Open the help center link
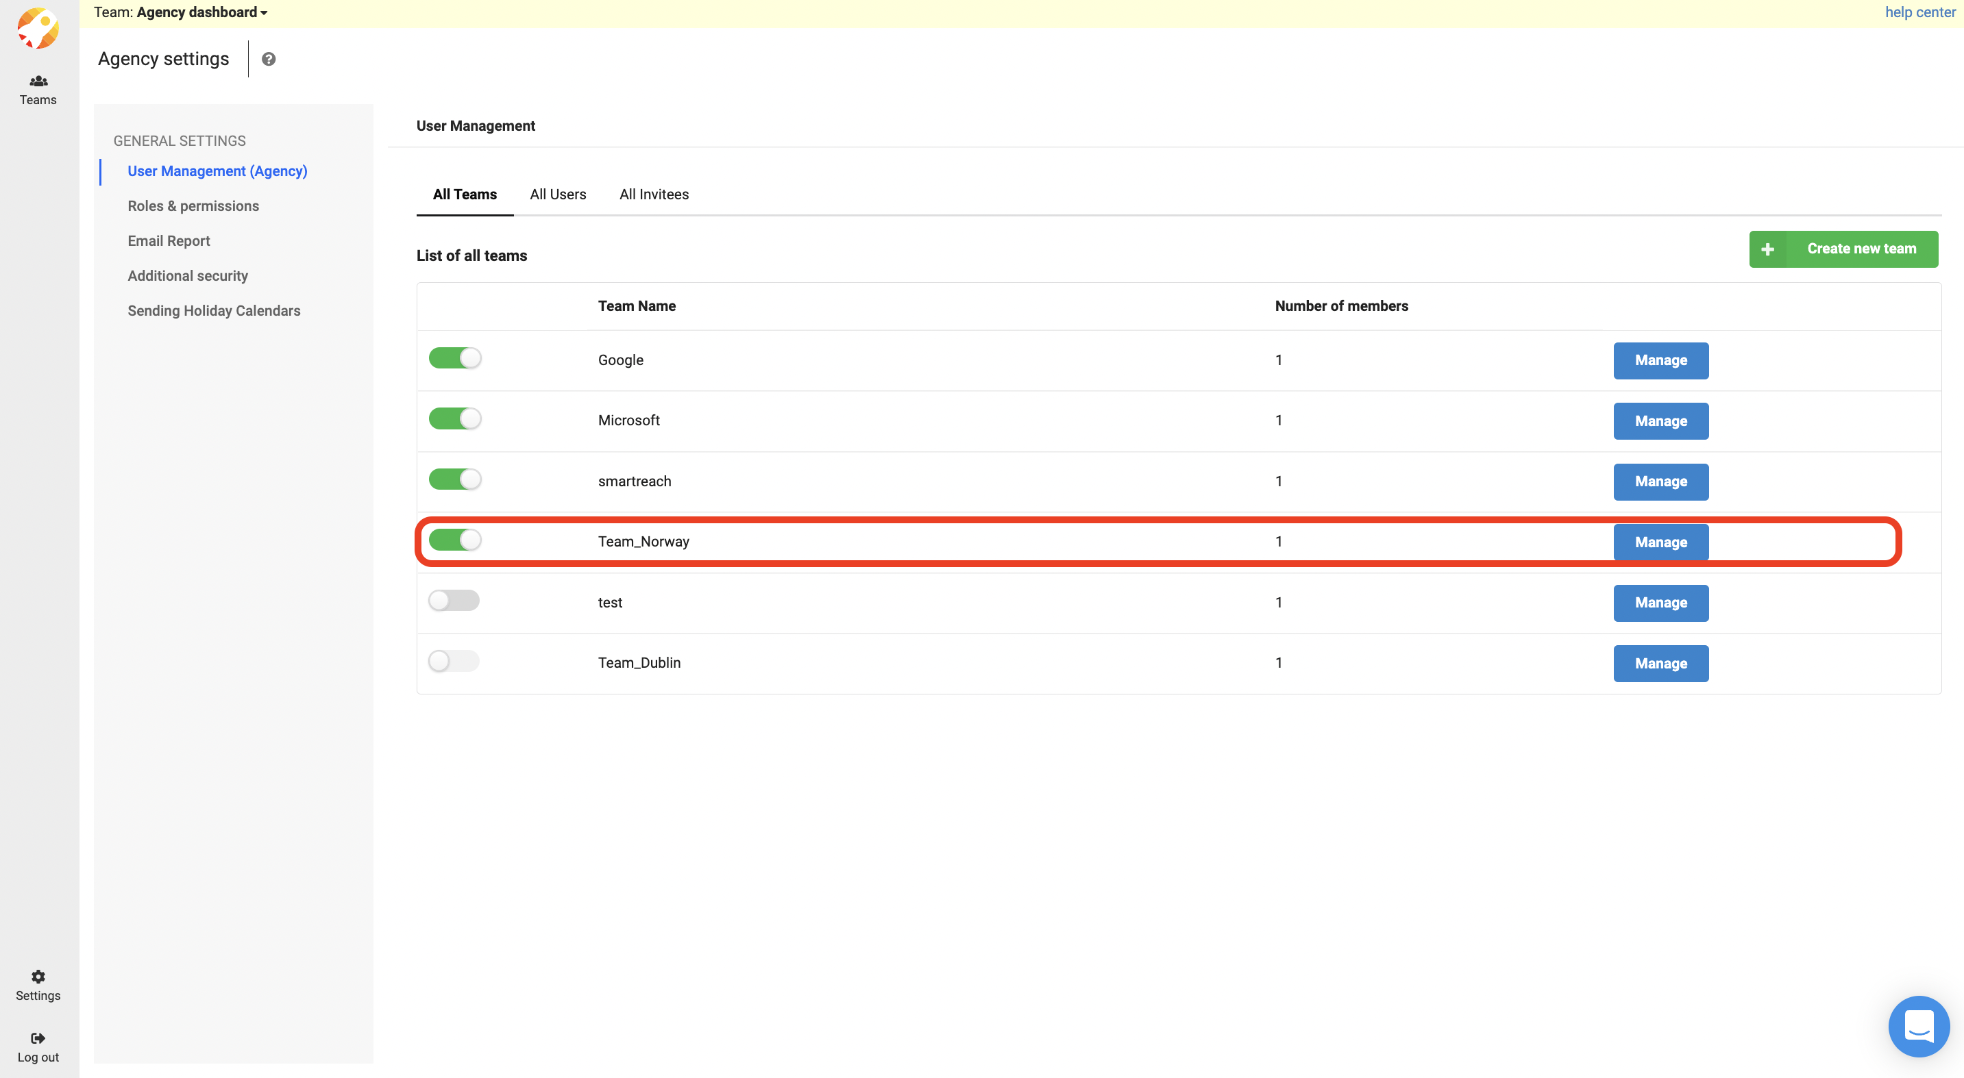Screen dimensions: 1964x1078 (1919, 12)
